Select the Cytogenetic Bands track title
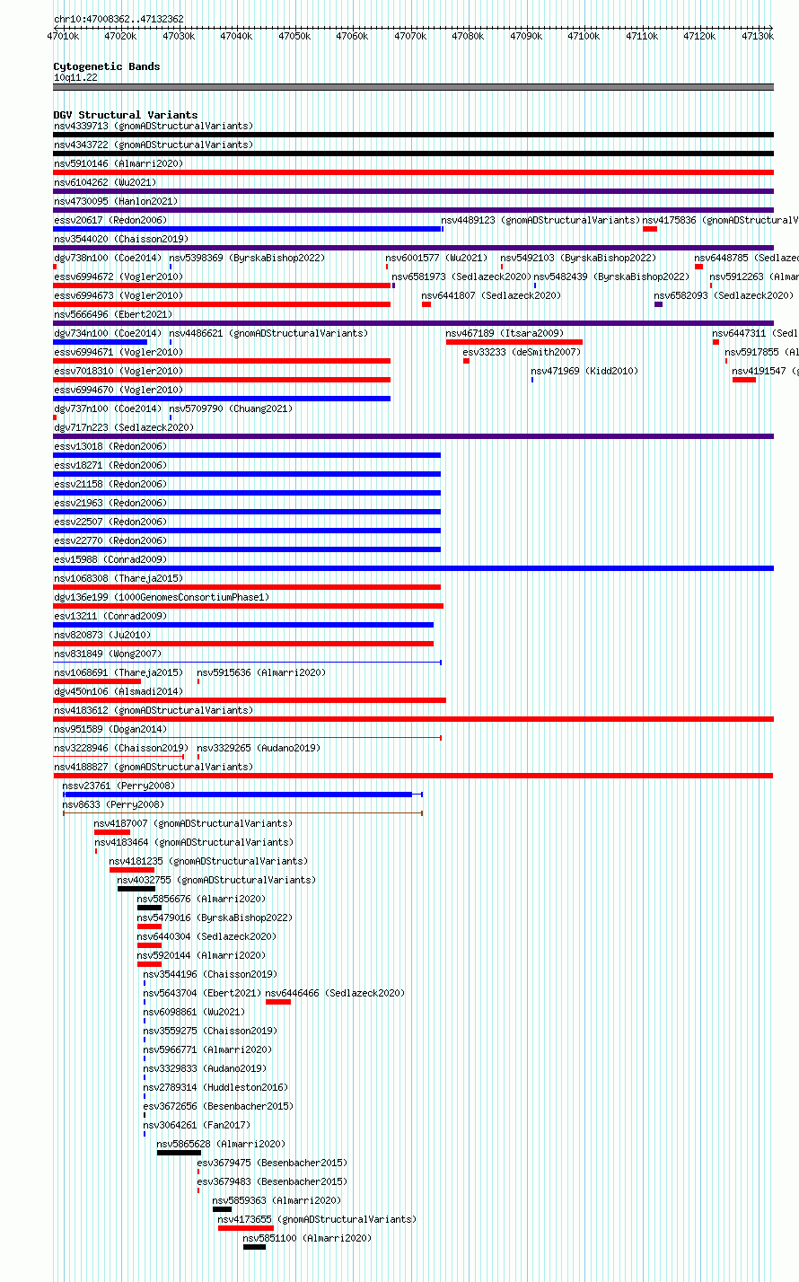The width and height of the screenshot is (799, 1282). click(x=107, y=66)
